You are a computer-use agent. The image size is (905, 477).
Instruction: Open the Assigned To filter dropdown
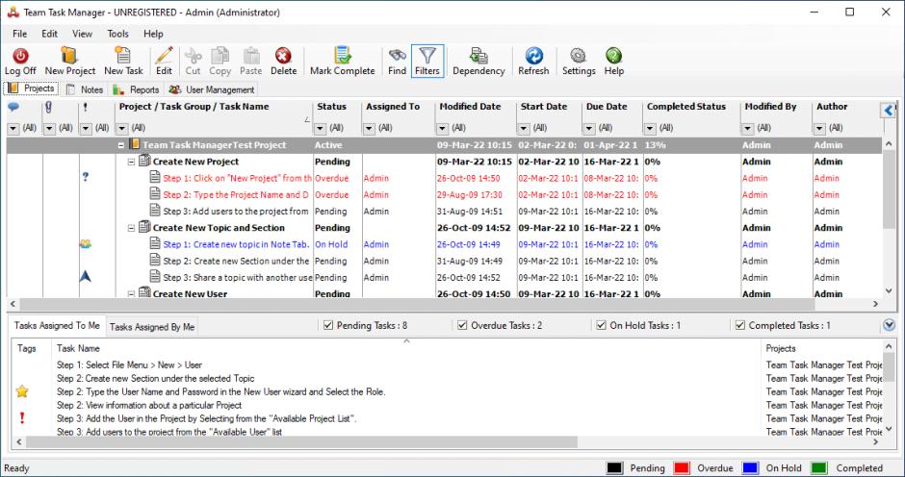[372, 127]
